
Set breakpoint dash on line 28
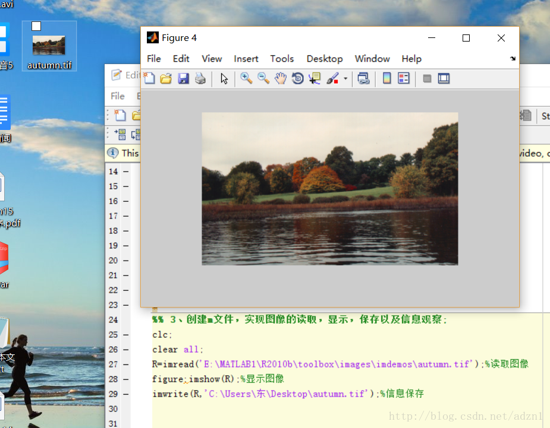tap(126, 379)
